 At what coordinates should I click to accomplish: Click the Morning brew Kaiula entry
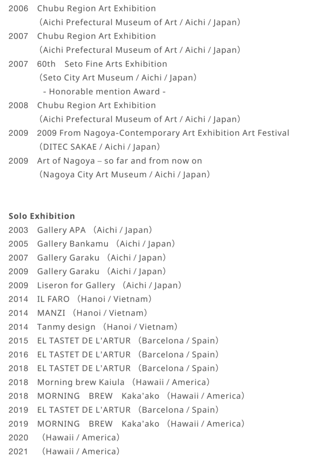pyautogui.click(x=109, y=382)
